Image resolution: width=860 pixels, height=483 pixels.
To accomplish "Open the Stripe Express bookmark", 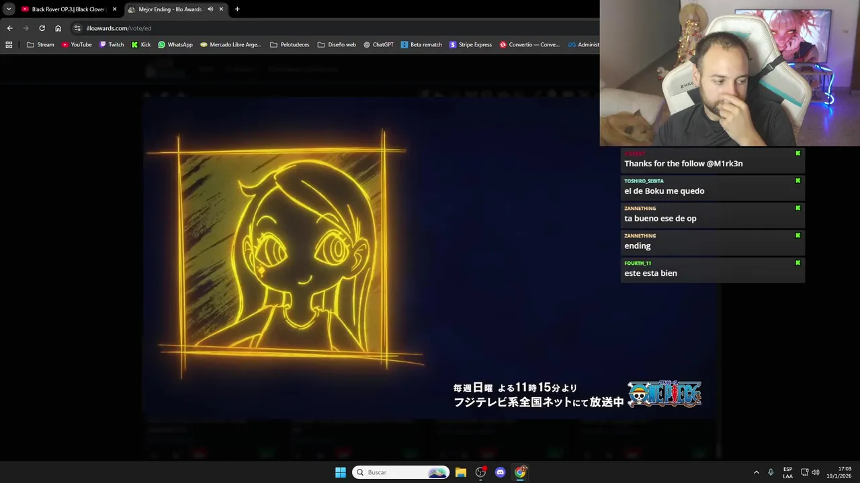I will (470, 45).
